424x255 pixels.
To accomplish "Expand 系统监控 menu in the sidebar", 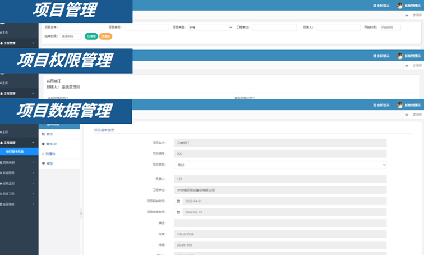I will 19,183.
